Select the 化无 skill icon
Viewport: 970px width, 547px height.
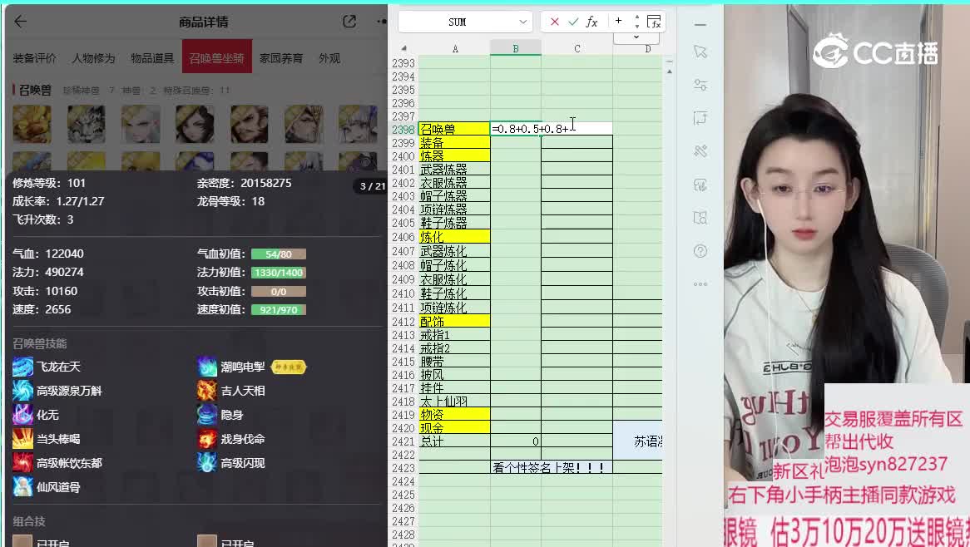[x=23, y=415]
